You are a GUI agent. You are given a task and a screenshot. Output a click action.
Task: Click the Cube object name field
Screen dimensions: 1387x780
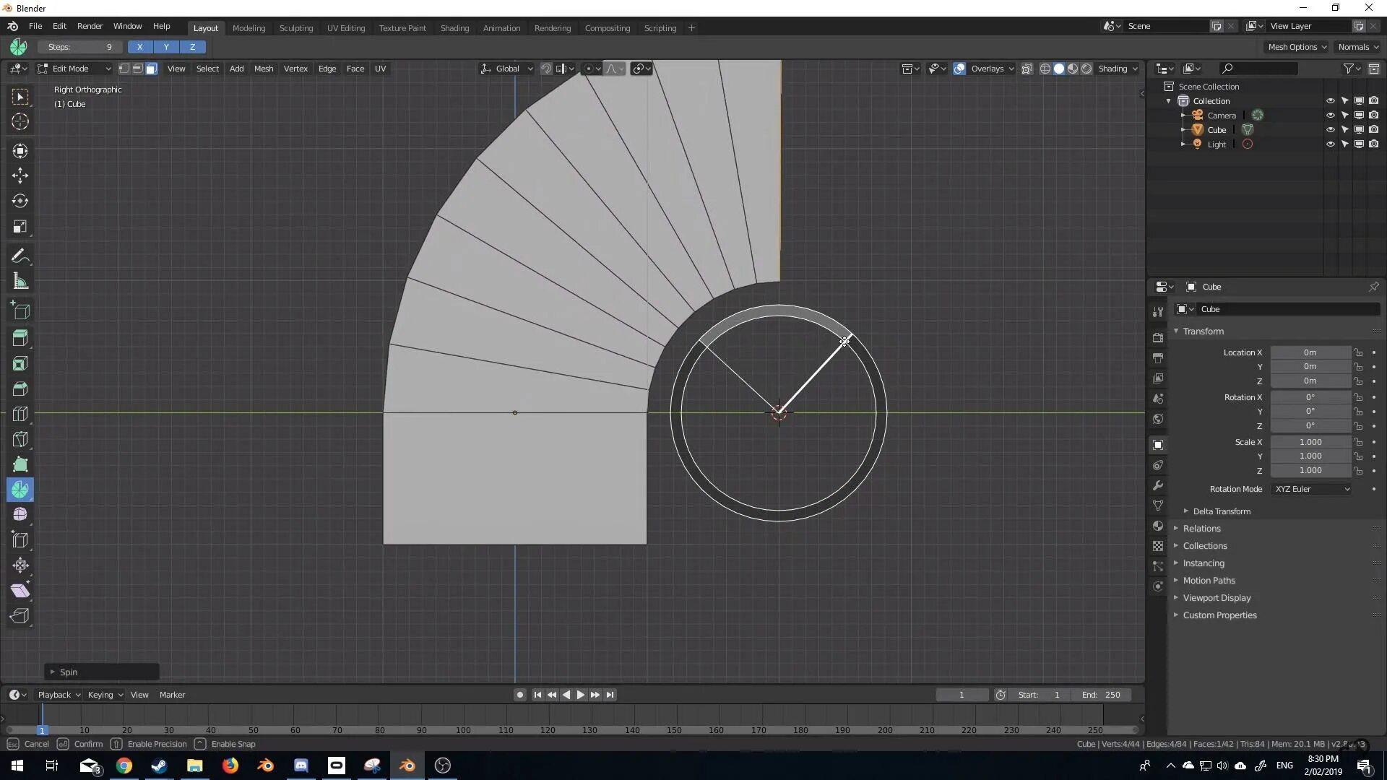1287,309
